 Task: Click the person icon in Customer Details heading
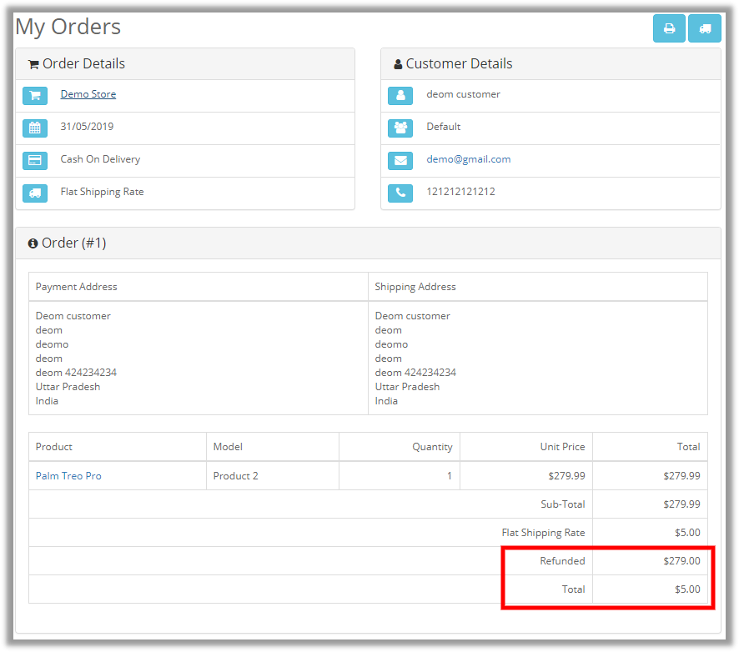[398, 64]
